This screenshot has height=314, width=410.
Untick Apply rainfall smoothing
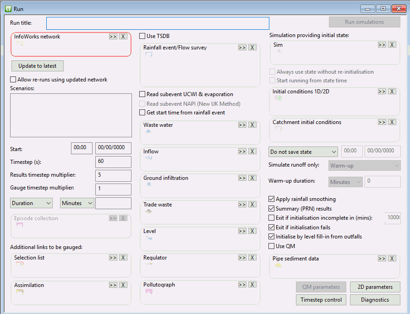271,199
